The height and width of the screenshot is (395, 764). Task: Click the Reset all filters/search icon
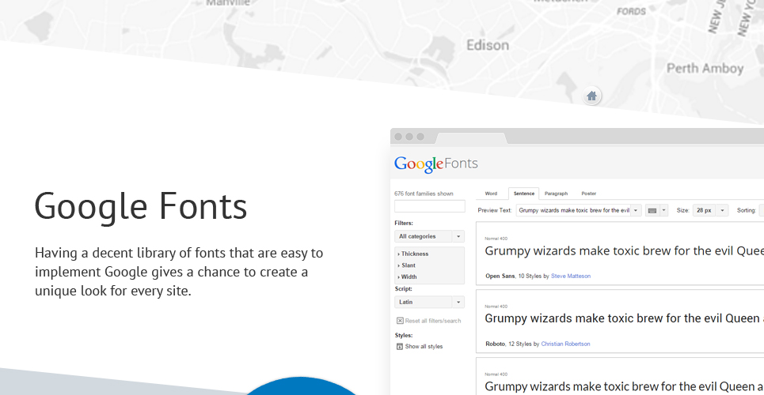pos(400,321)
